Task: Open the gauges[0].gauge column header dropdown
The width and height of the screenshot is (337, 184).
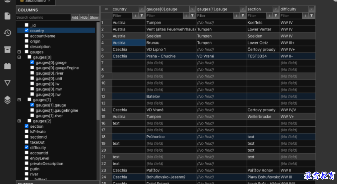Action: pos(192,9)
